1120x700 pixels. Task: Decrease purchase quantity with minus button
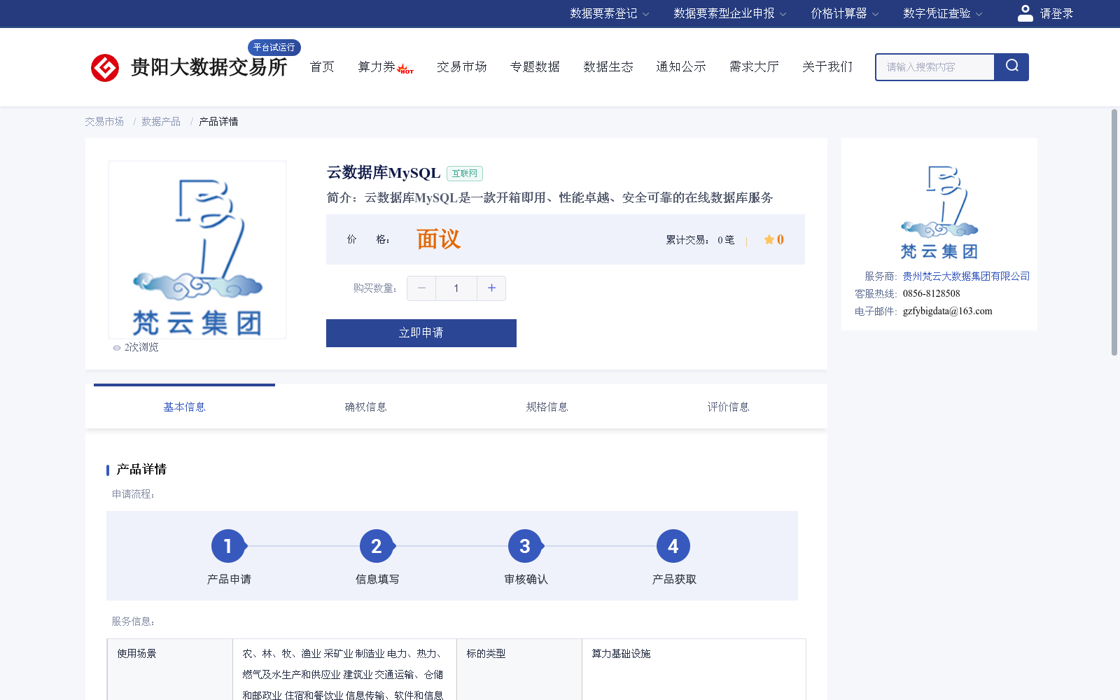pyautogui.click(x=421, y=288)
